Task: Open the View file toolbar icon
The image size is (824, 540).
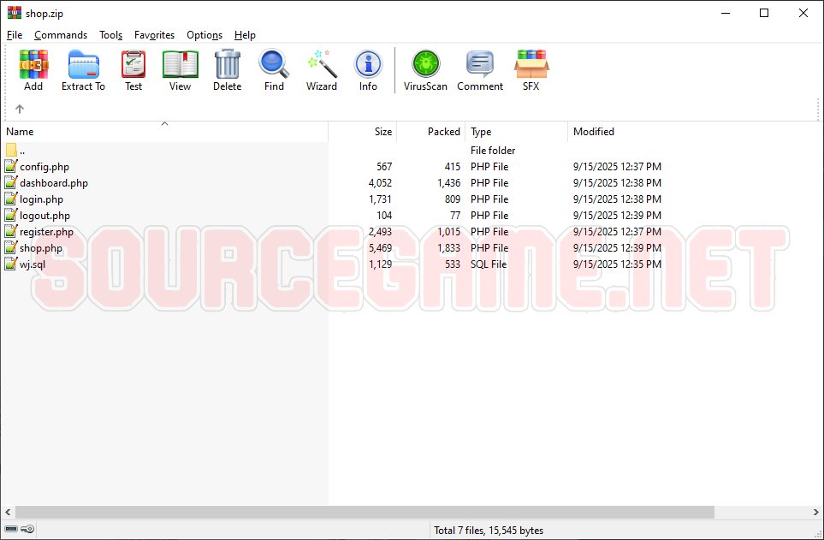Action: [180, 69]
